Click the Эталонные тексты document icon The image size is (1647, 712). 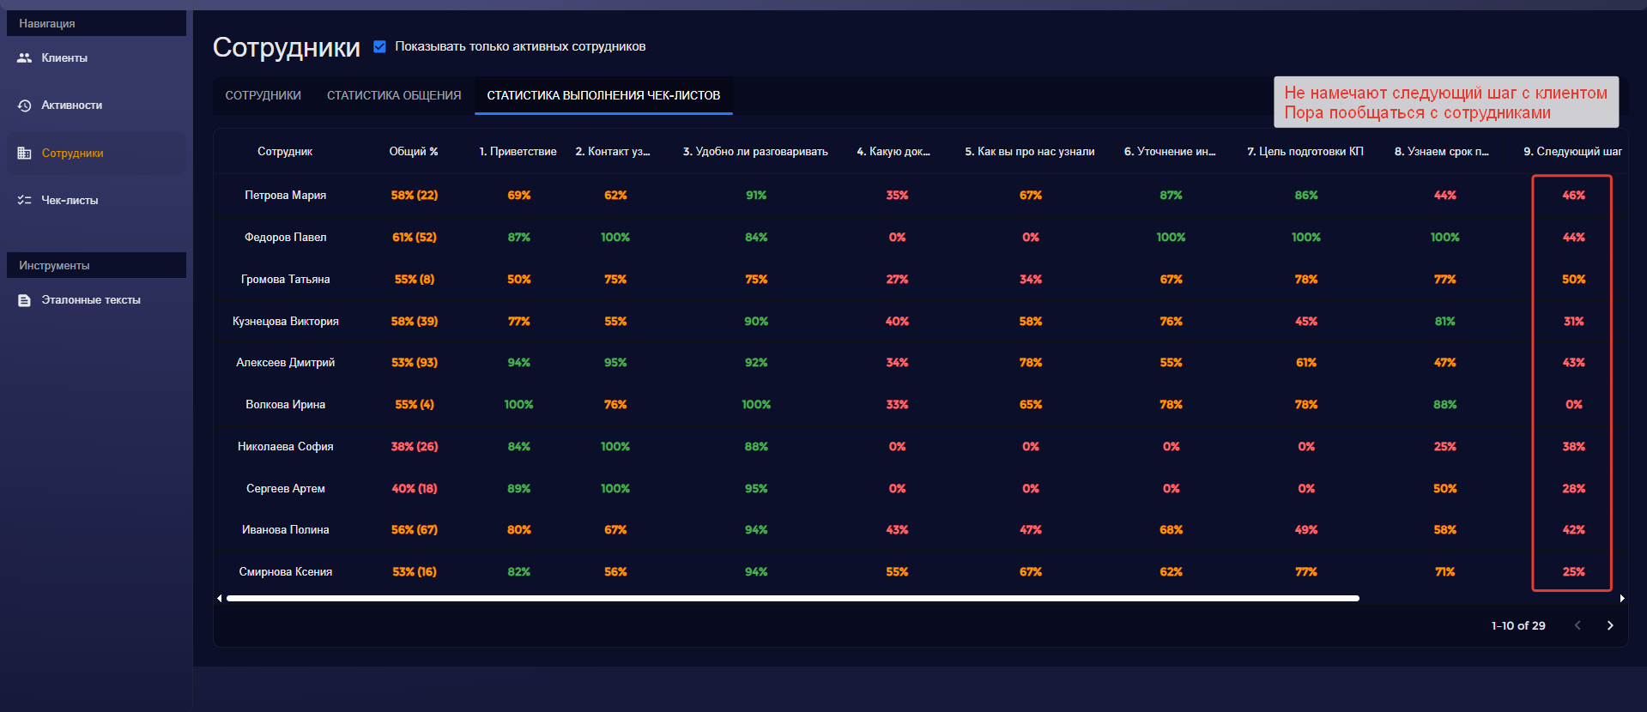click(x=24, y=300)
